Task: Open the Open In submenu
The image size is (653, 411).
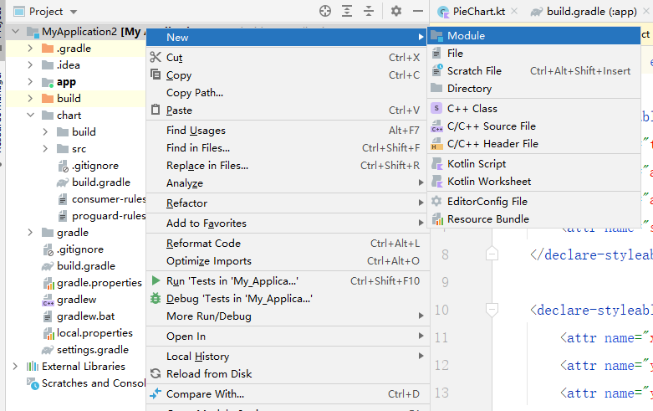Action: coord(287,336)
